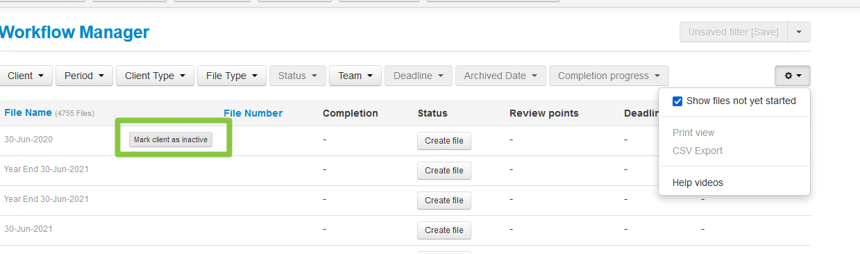The width and height of the screenshot is (860, 254).
Task: Open Help videos menu entry
Action: (x=698, y=183)
